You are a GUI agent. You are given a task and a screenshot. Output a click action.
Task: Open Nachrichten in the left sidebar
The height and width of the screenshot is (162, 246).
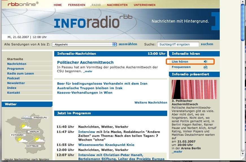click(17, 64)
